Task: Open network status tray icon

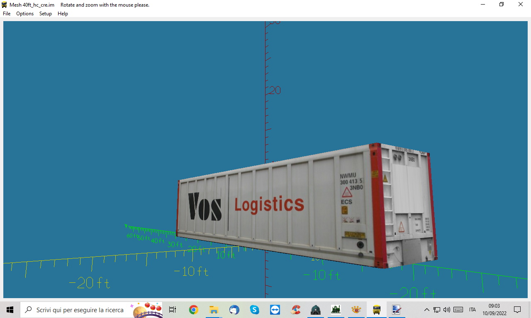Action: 437,310
